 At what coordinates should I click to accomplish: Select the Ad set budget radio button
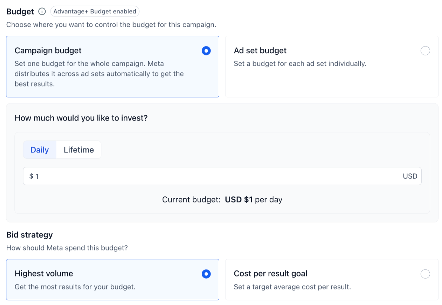425,51
